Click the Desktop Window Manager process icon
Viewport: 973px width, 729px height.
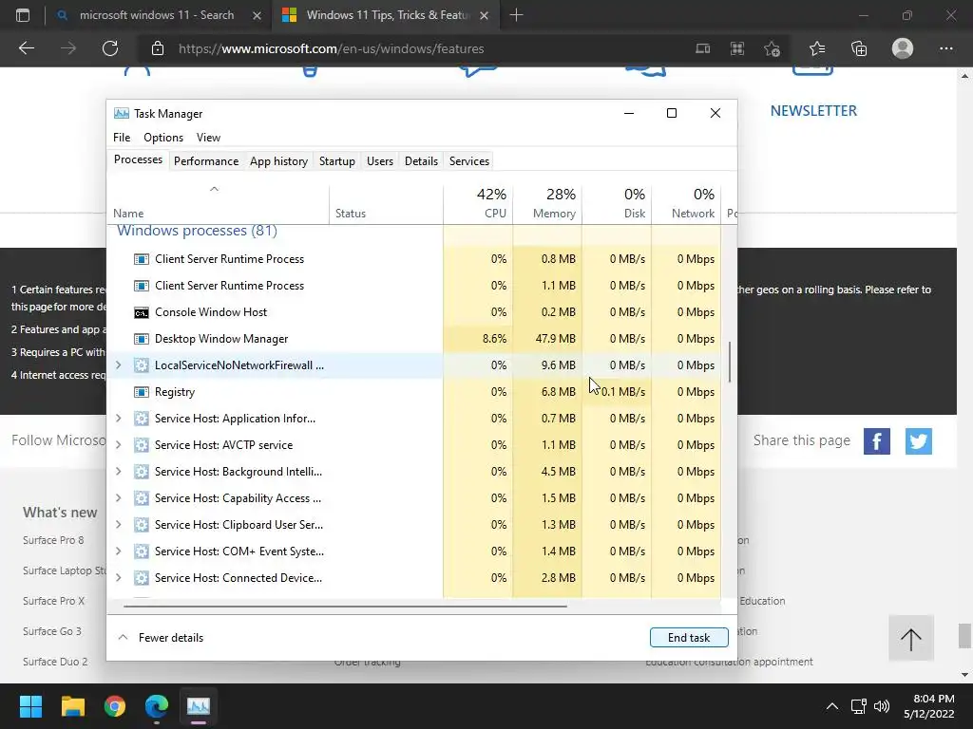(142, 339)
